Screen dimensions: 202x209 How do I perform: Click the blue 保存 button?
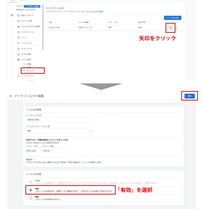click(x=189, y=96)
